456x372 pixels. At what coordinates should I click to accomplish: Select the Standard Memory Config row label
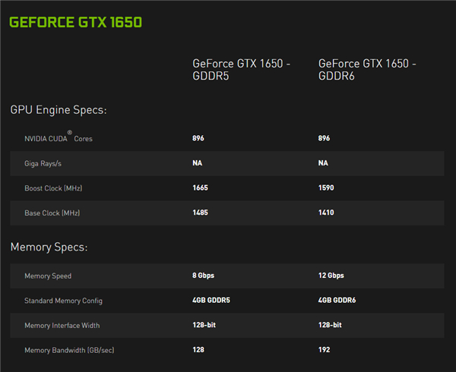[63, 301]
